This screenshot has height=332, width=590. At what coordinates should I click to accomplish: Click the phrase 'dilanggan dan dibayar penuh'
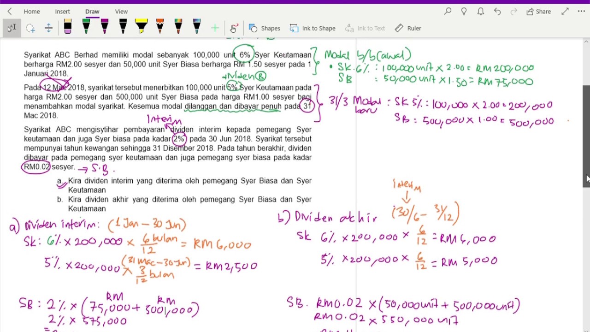(x=233, y=107)
